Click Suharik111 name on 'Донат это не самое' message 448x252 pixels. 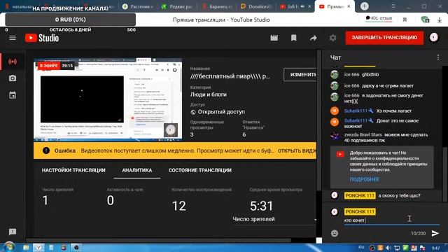coord(356,120)
